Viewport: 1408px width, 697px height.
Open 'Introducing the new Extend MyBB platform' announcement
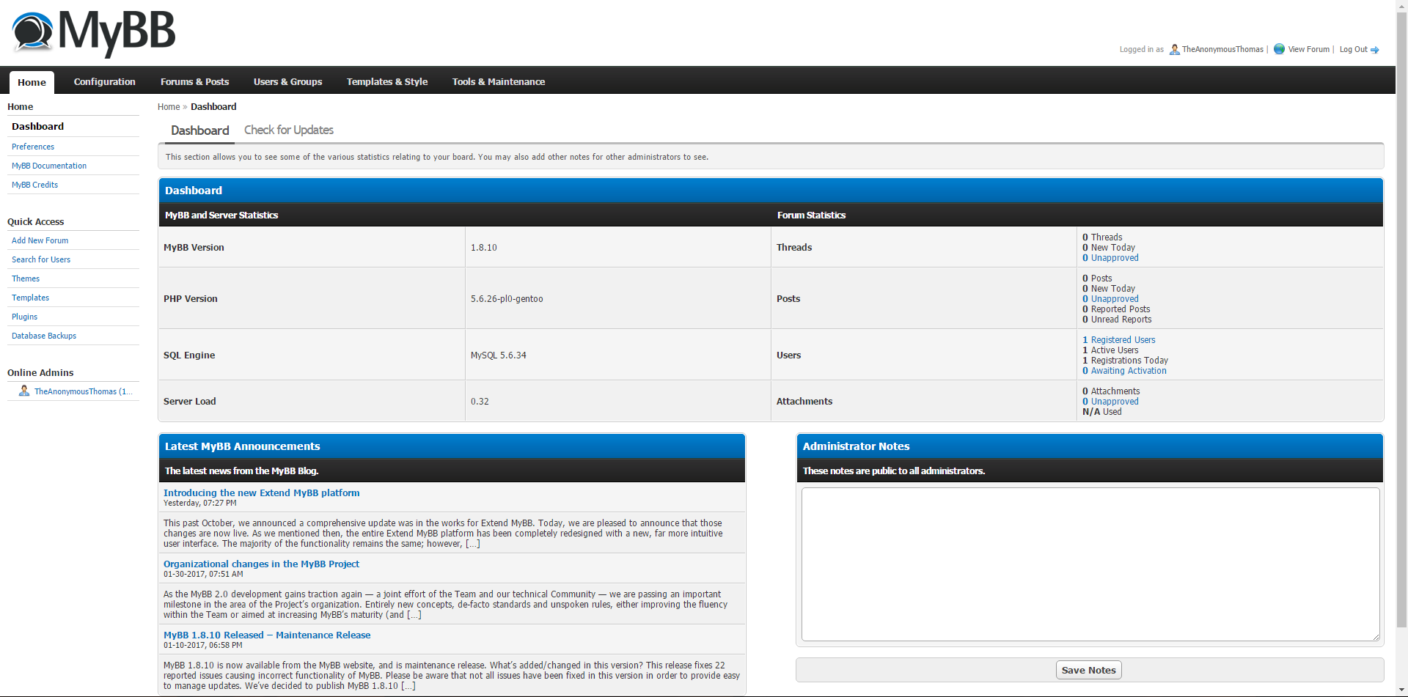[x=262, y=493]
